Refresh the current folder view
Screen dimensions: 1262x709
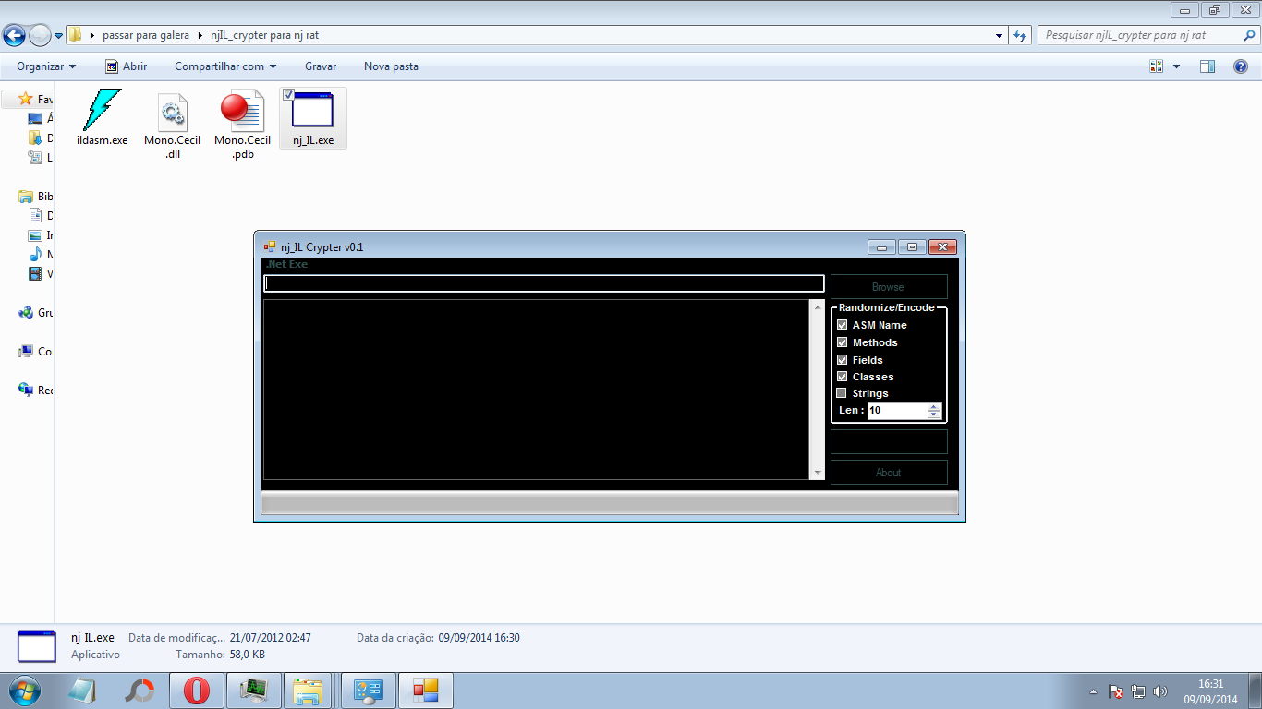tap(1020, 36)
